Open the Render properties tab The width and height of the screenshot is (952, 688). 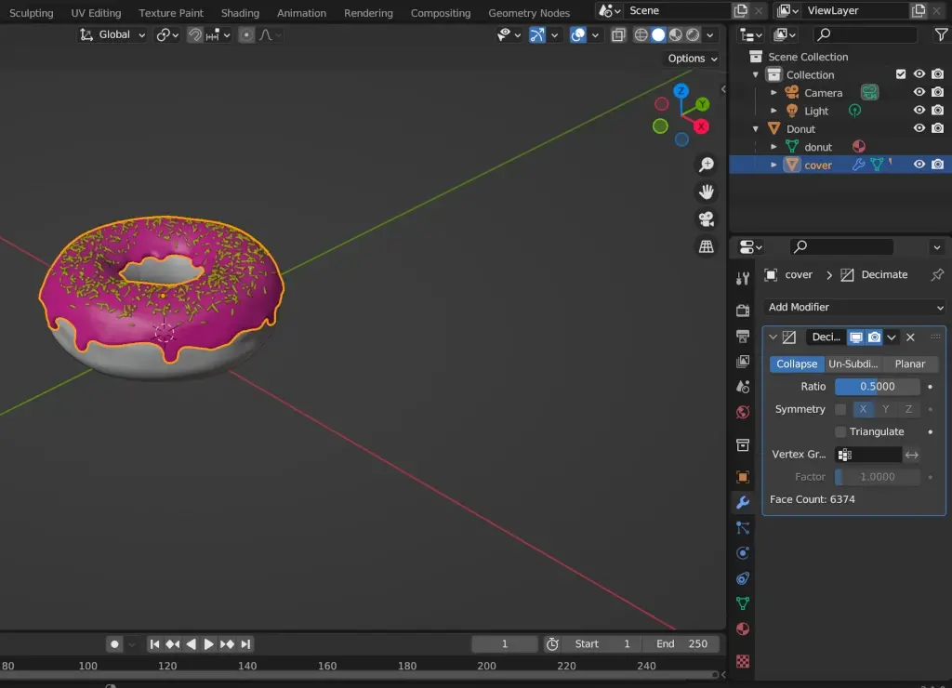tap(743, 311)
